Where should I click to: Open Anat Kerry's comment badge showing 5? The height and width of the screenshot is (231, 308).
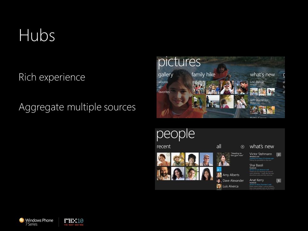(x=278, y=181)
